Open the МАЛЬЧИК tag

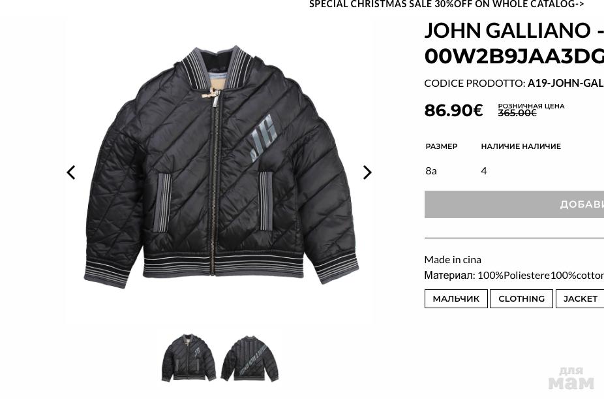pos(456,299)
